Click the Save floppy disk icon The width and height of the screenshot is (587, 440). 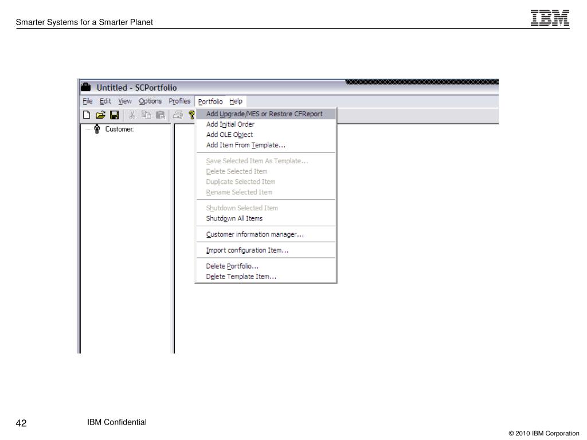(115, 115)
